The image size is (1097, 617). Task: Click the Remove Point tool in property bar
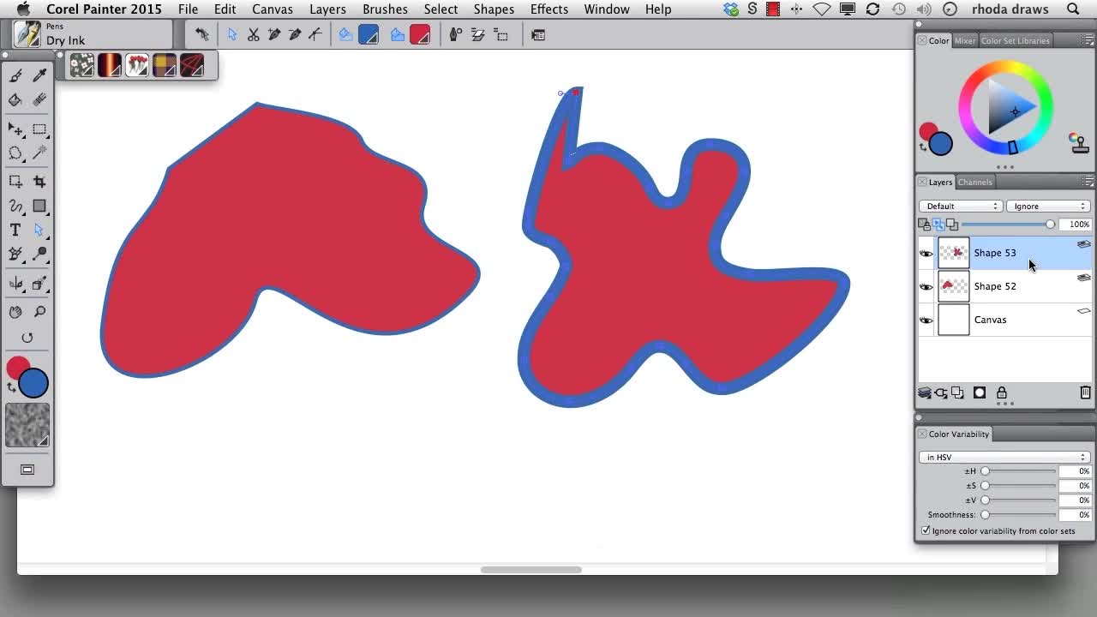coord(295,35)
